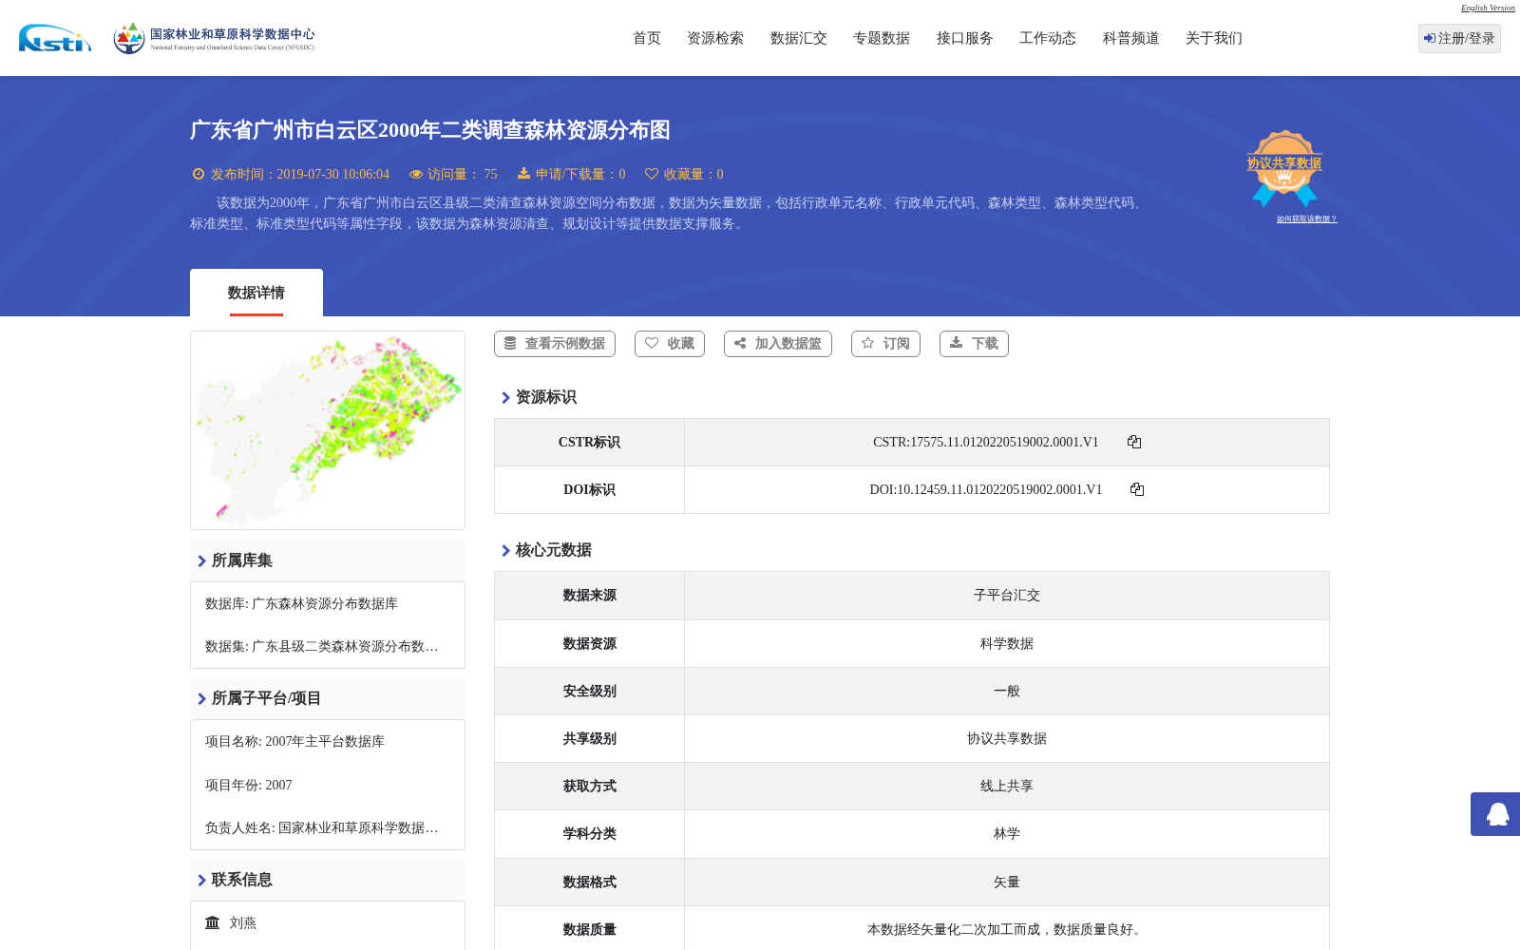1520x950 pixels.
Task: Click the login icon in 注册/登录
Action: (1430, 38)
